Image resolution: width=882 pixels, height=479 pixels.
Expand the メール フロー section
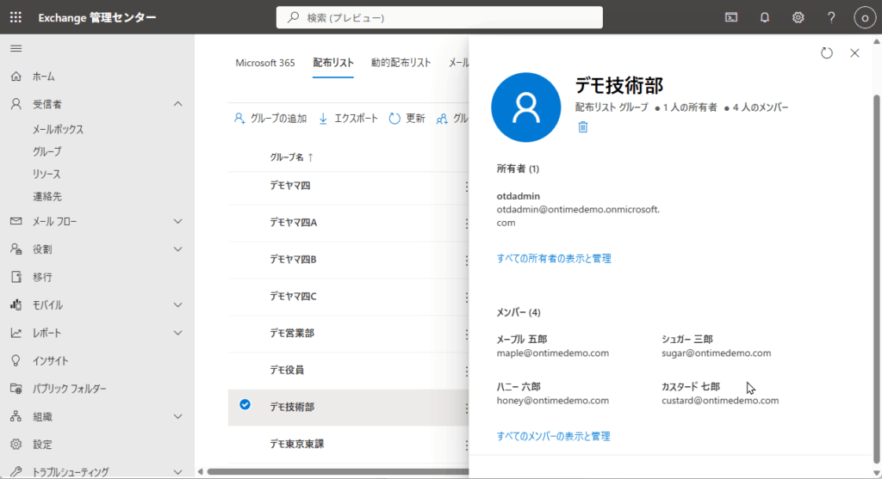(x=177, y=221)
